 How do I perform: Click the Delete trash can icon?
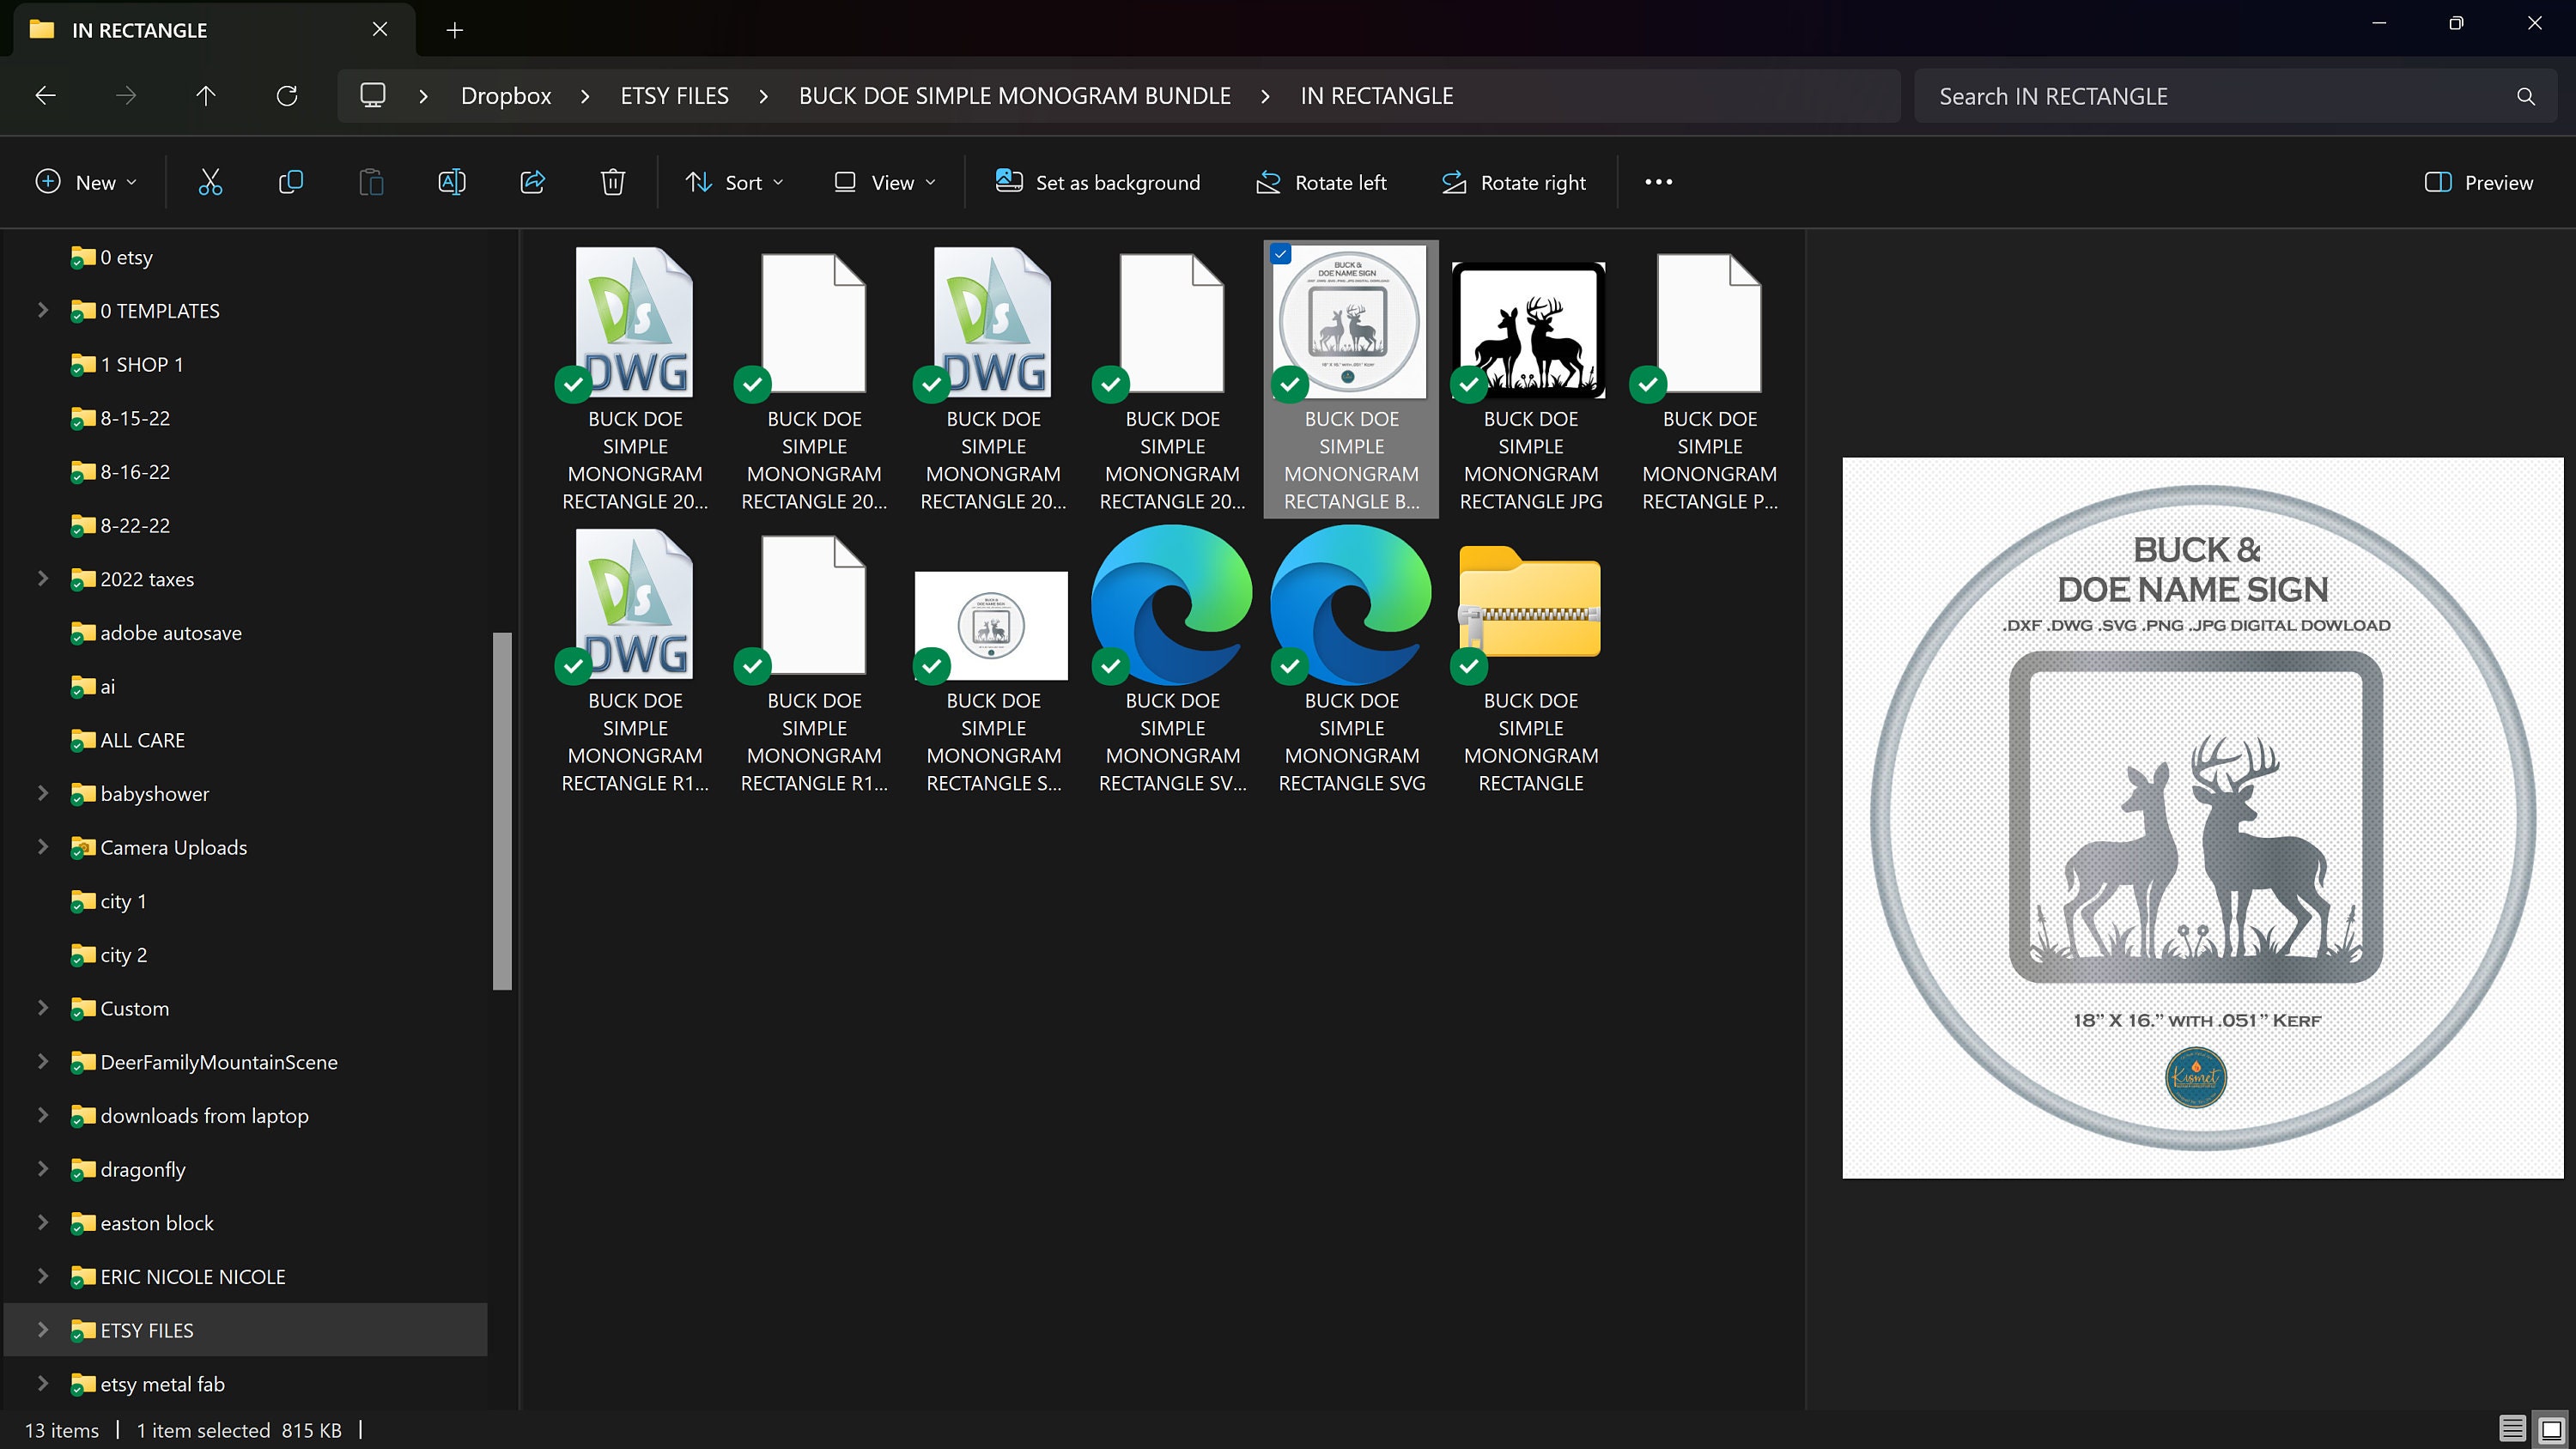[613, 182]
